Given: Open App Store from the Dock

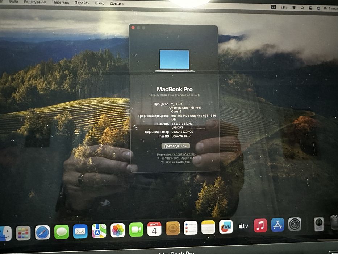Looking at the screenshot, I should [278, 225].
